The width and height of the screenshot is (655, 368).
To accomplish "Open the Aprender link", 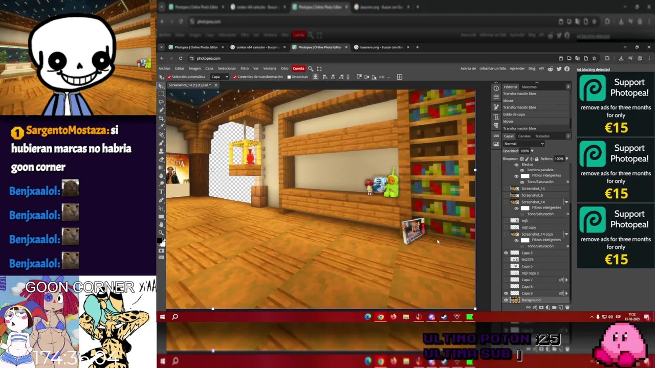I will click(x=517, y=68).
